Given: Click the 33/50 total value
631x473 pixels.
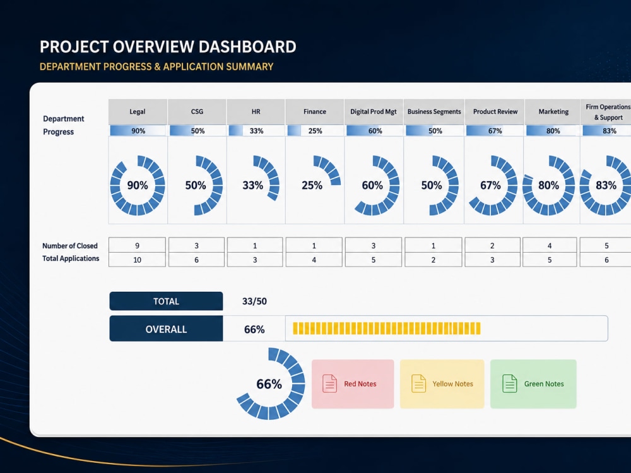Looking at the screenshot, I should pyautogui.click(x=254, y=301).
